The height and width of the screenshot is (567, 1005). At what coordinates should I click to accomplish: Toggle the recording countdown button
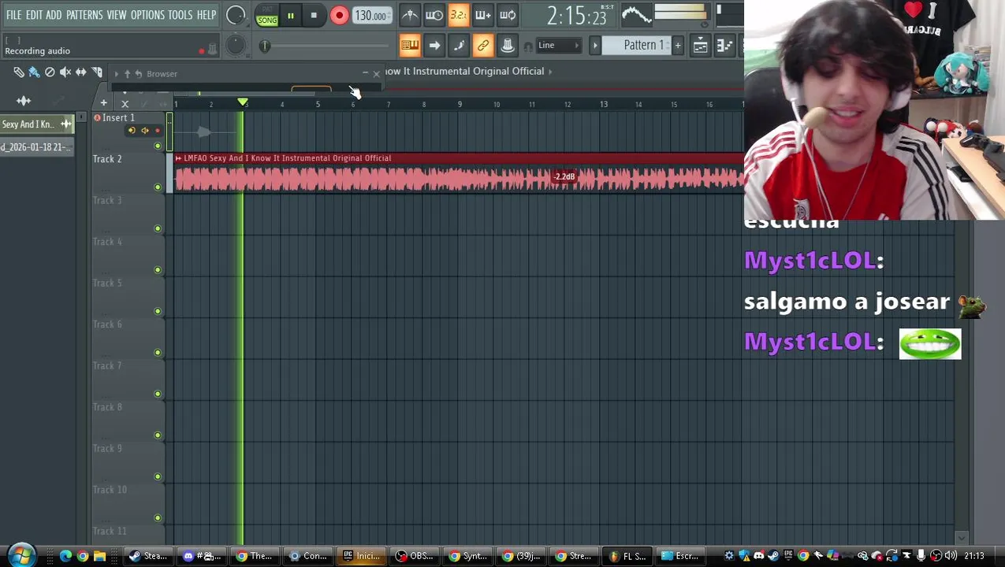point(459,15)
